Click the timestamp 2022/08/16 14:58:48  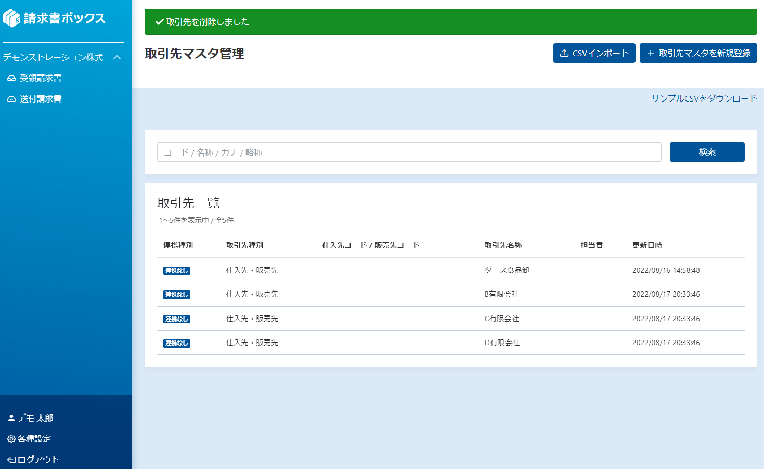pos(666,270)
